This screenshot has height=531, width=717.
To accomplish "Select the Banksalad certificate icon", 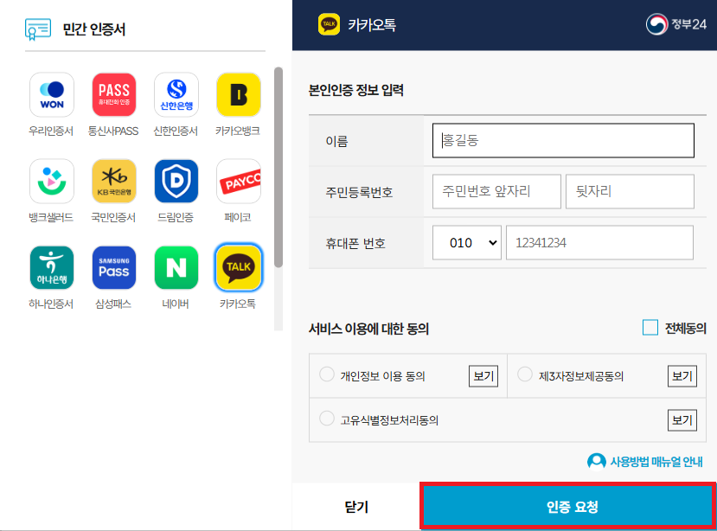I will (52, 181).
